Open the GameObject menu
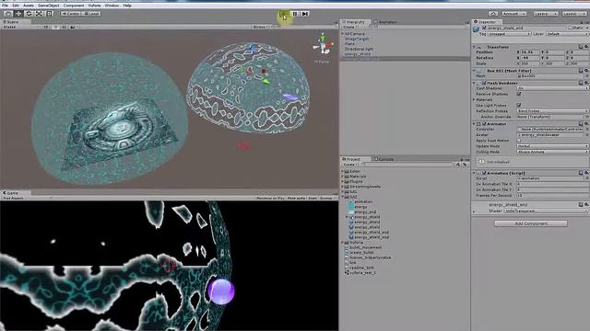 (49, 6)
